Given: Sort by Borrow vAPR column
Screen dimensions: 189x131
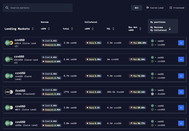Looking at the screenshot, I should pos(49,29).
